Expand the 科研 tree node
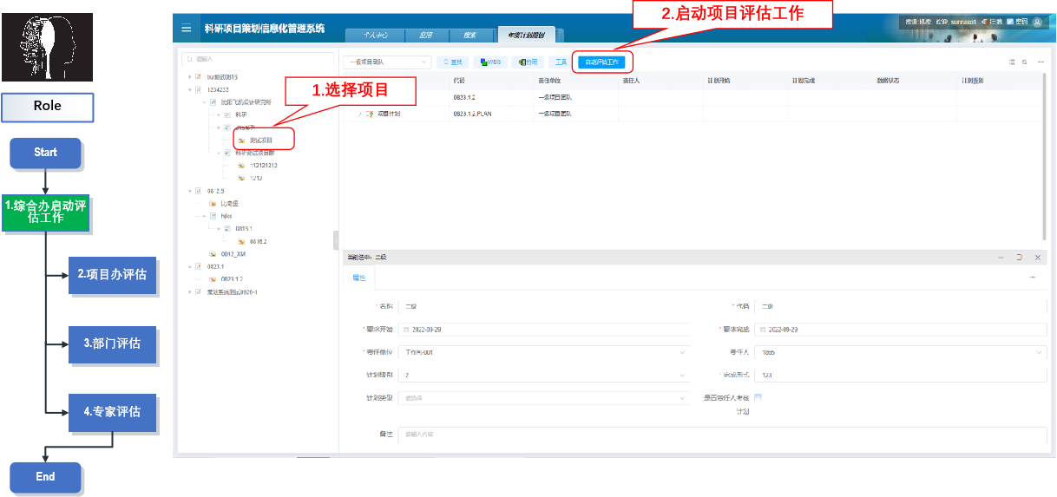 [219, 114]
